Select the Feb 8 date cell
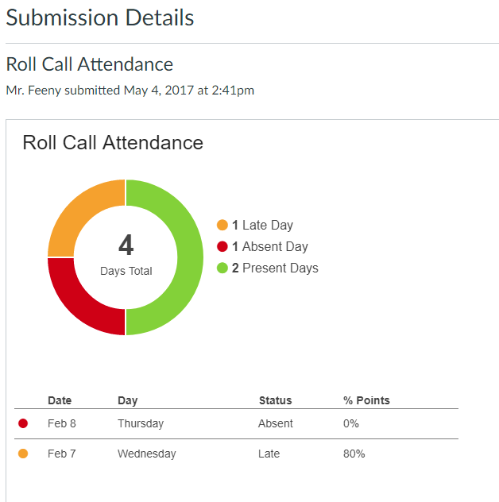499x502 pixels. (62, 423)
